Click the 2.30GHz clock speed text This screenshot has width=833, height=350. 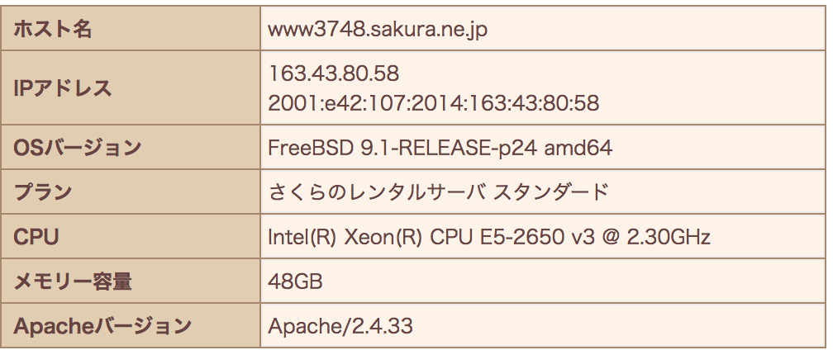[669, 237]
